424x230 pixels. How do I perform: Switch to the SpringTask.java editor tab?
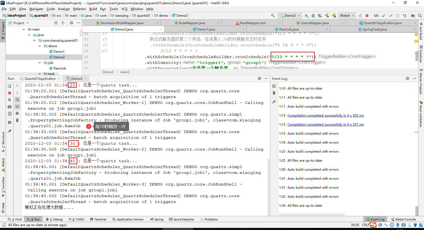point(374,29)
